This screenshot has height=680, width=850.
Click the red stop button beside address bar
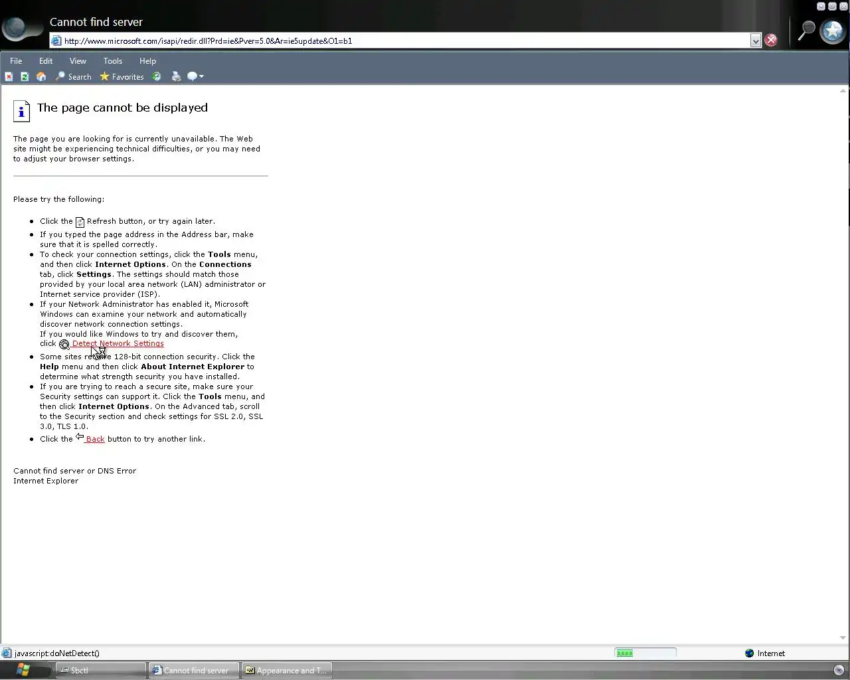coord(771,41)
